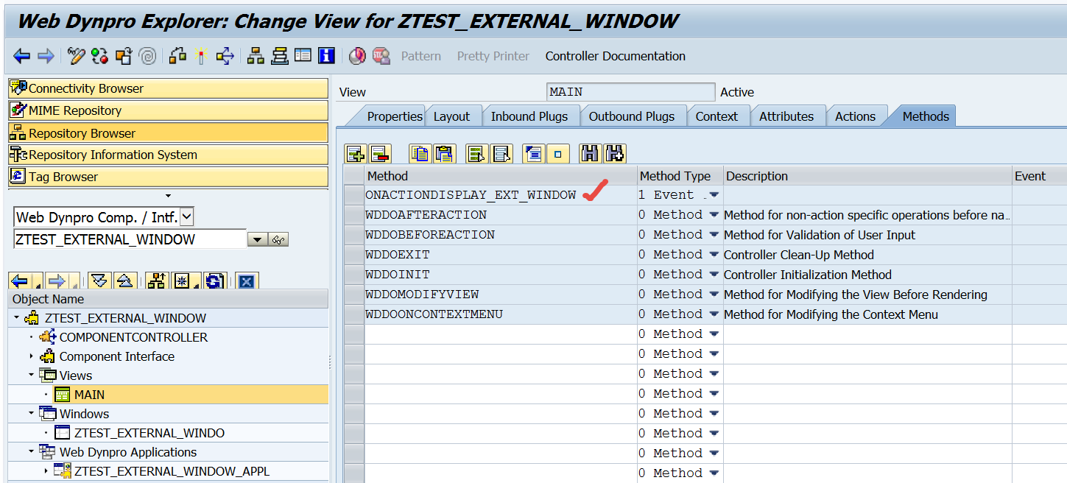Open the Connectivity Browser
This screenshot has width=1067, height=483.
(x=168, y=88)
